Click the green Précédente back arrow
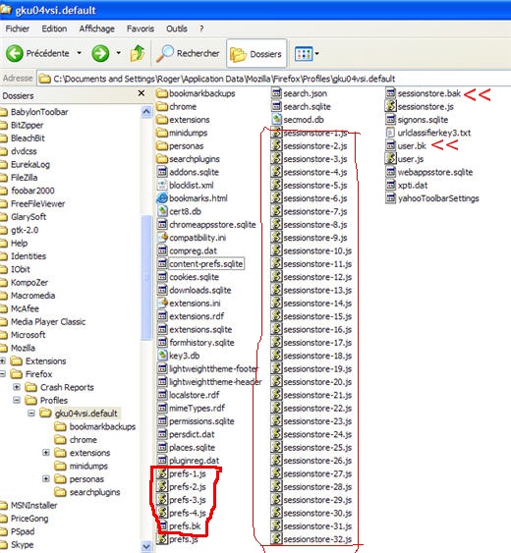This screenshot has height=553, width=511. pyautogui.click(x=15, y=54)
